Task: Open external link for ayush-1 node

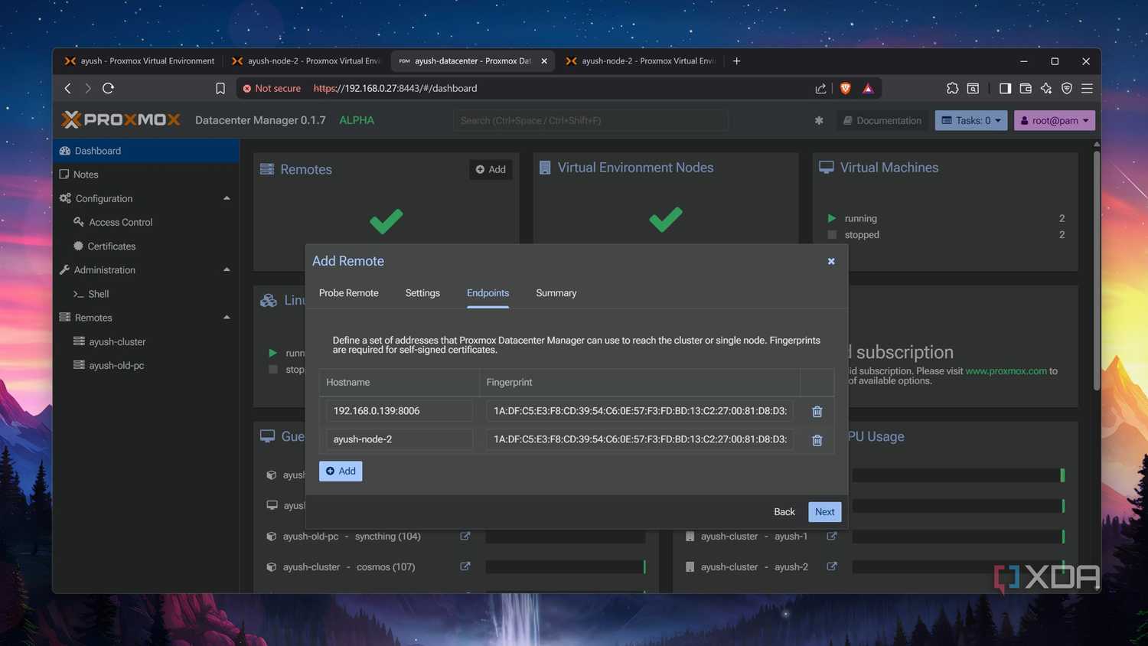Action: pyautogui.click(x=832, y=537)
